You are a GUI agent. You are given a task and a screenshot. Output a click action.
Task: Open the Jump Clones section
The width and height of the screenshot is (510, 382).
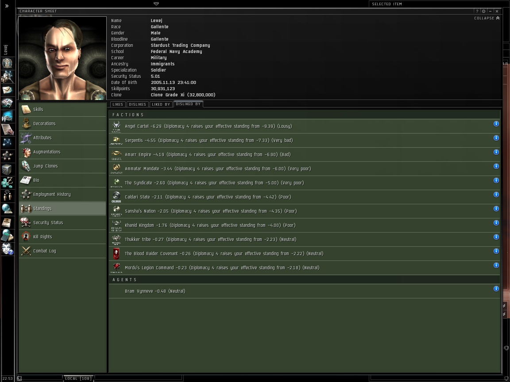point(62,166)
